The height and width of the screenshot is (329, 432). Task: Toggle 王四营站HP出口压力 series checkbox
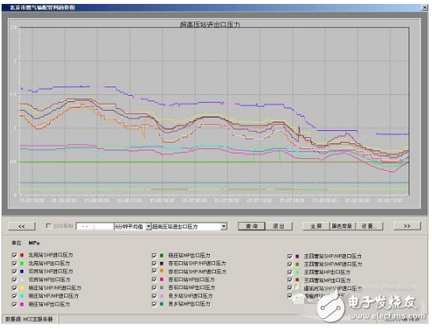point(289,272)
